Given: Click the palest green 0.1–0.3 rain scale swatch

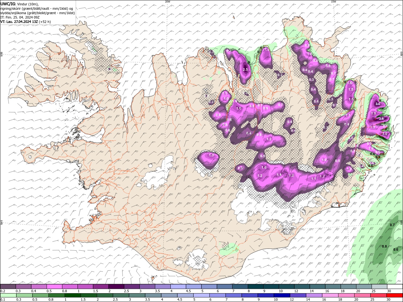Looking at the screenshot, I should point(9,295).
